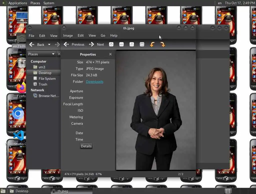Click the Network heading in the sidebar
The height and width of the screenshot is (194, 256).
(x=37, y=90)
